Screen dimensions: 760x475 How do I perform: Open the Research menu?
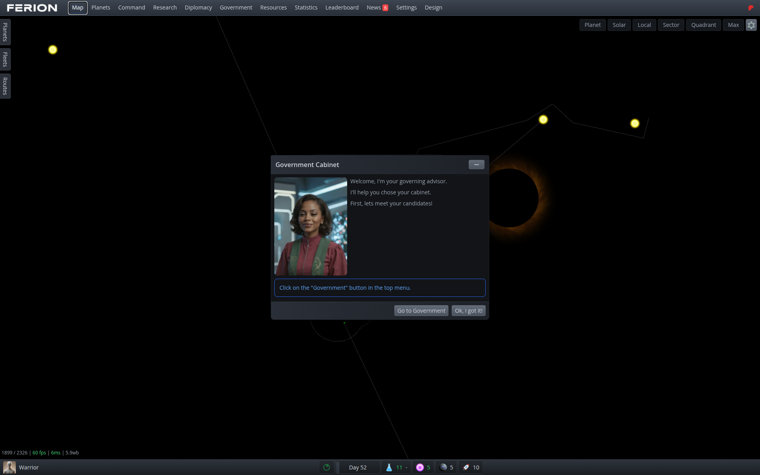[165, 8]
